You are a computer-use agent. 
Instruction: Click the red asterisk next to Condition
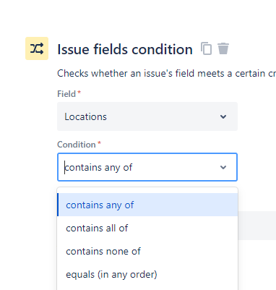(x=99, y=143)
